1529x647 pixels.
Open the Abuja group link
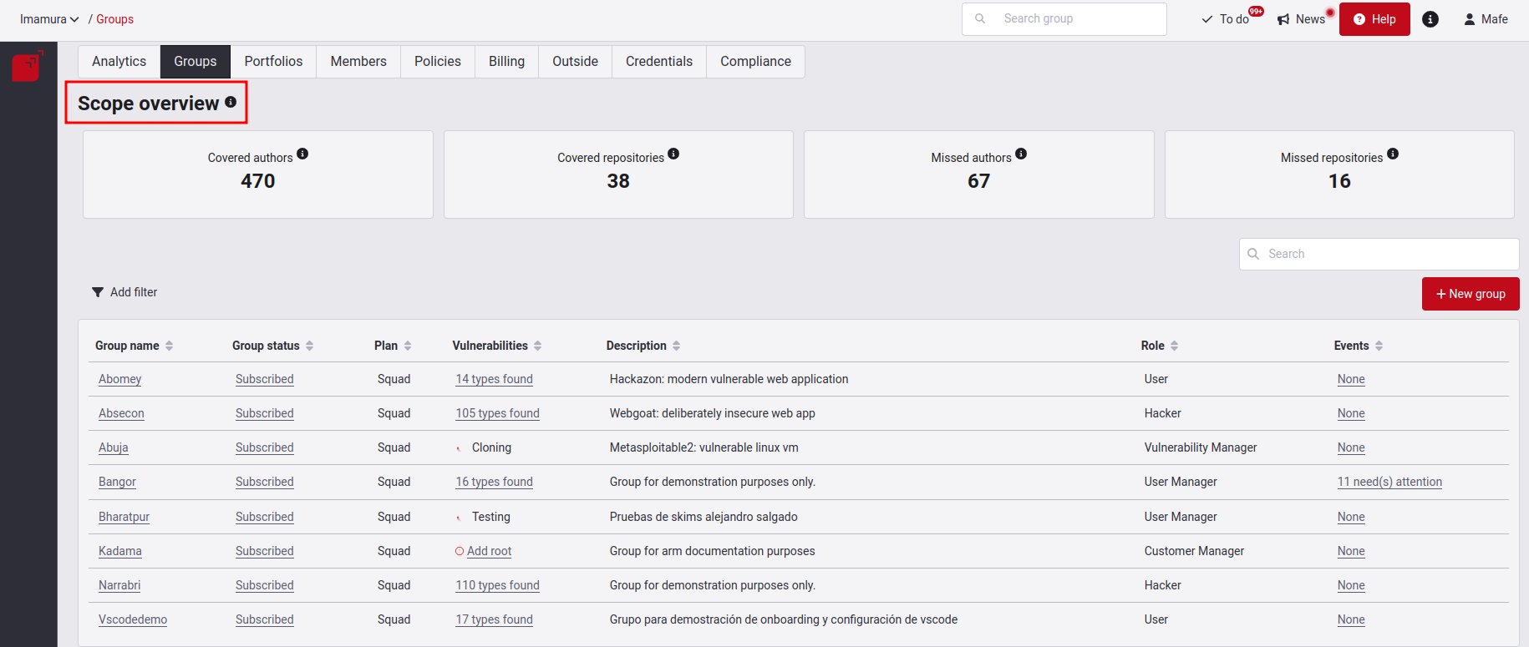(114, 447)
